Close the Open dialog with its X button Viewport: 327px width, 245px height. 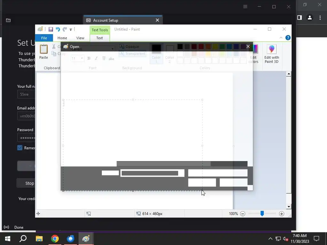pyautogui.click(x=248, y=47)
